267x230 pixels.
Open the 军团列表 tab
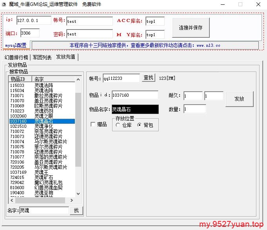click(42, 57)
